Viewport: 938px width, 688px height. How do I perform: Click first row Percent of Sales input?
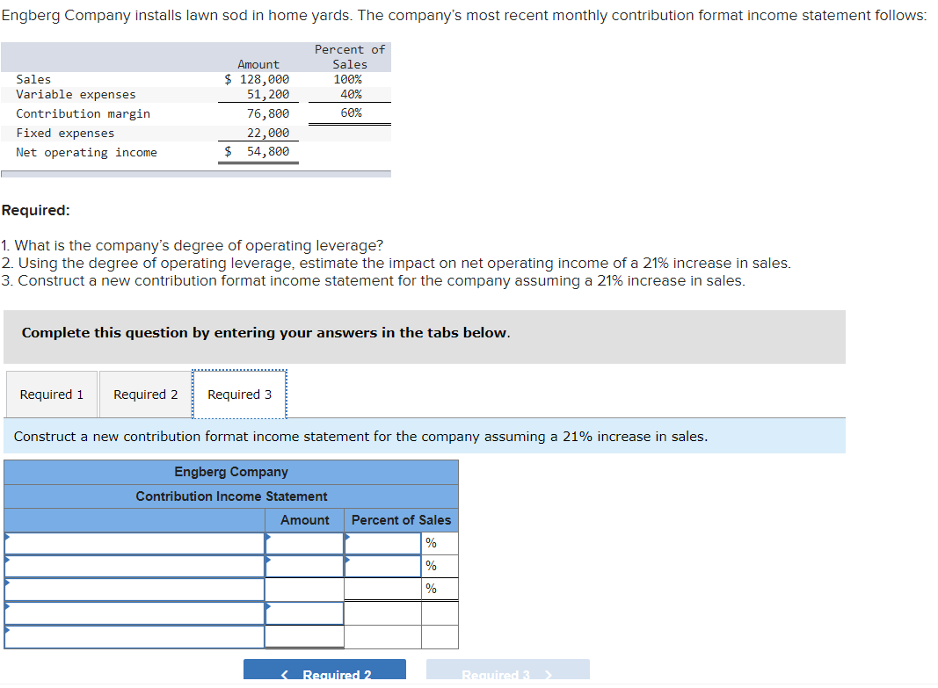[x=383, y=543]
